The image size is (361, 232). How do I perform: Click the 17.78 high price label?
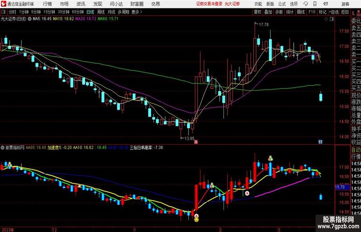point(264,24)
